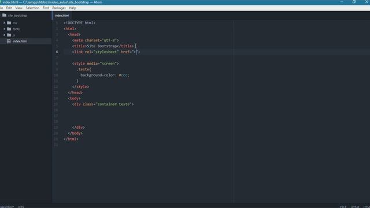The width and height of the screenshot is (370, 208).
Task: Click the link rel="stylesheet" line
Action: tap(106, 52)
